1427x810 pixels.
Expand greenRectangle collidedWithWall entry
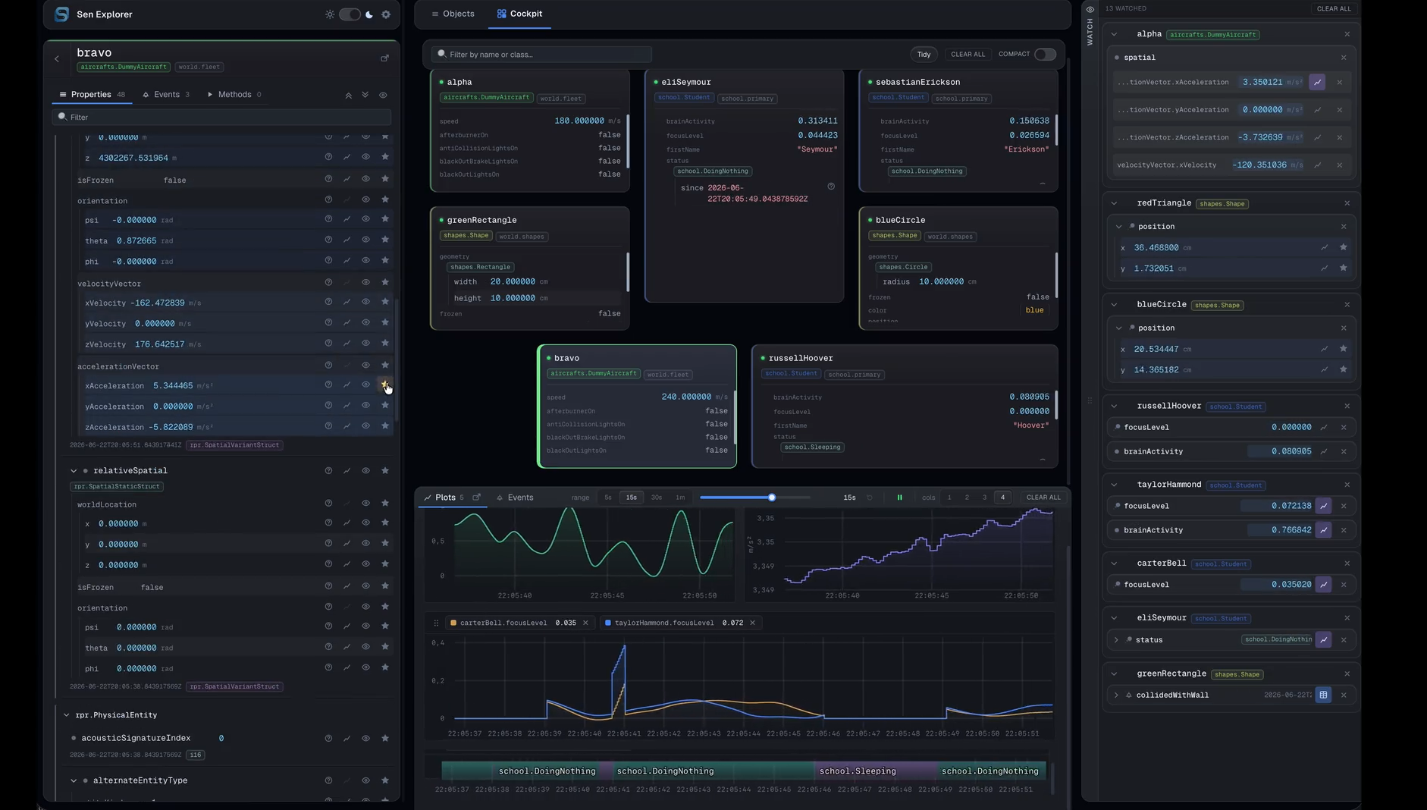pyautogui.click(x=1116, y=695)
